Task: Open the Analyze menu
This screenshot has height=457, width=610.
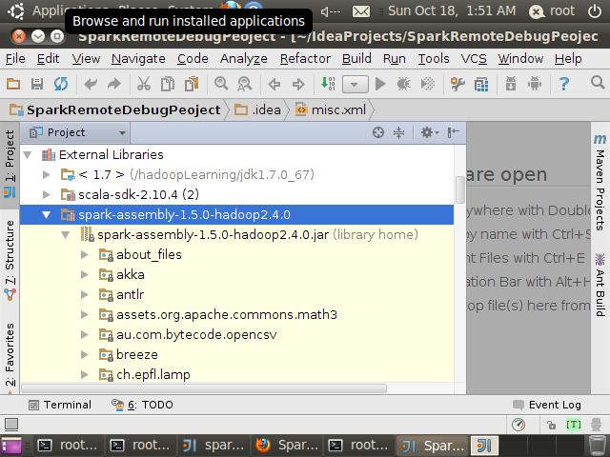Action: (244, 59)
